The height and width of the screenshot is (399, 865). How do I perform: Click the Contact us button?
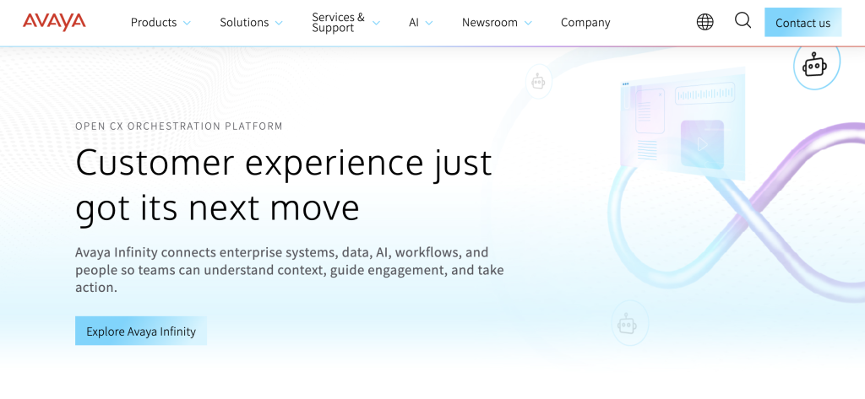tap(802, 23)
